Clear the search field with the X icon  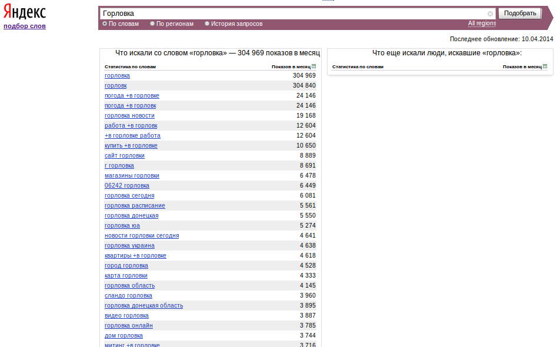click(x=490, y=14)
